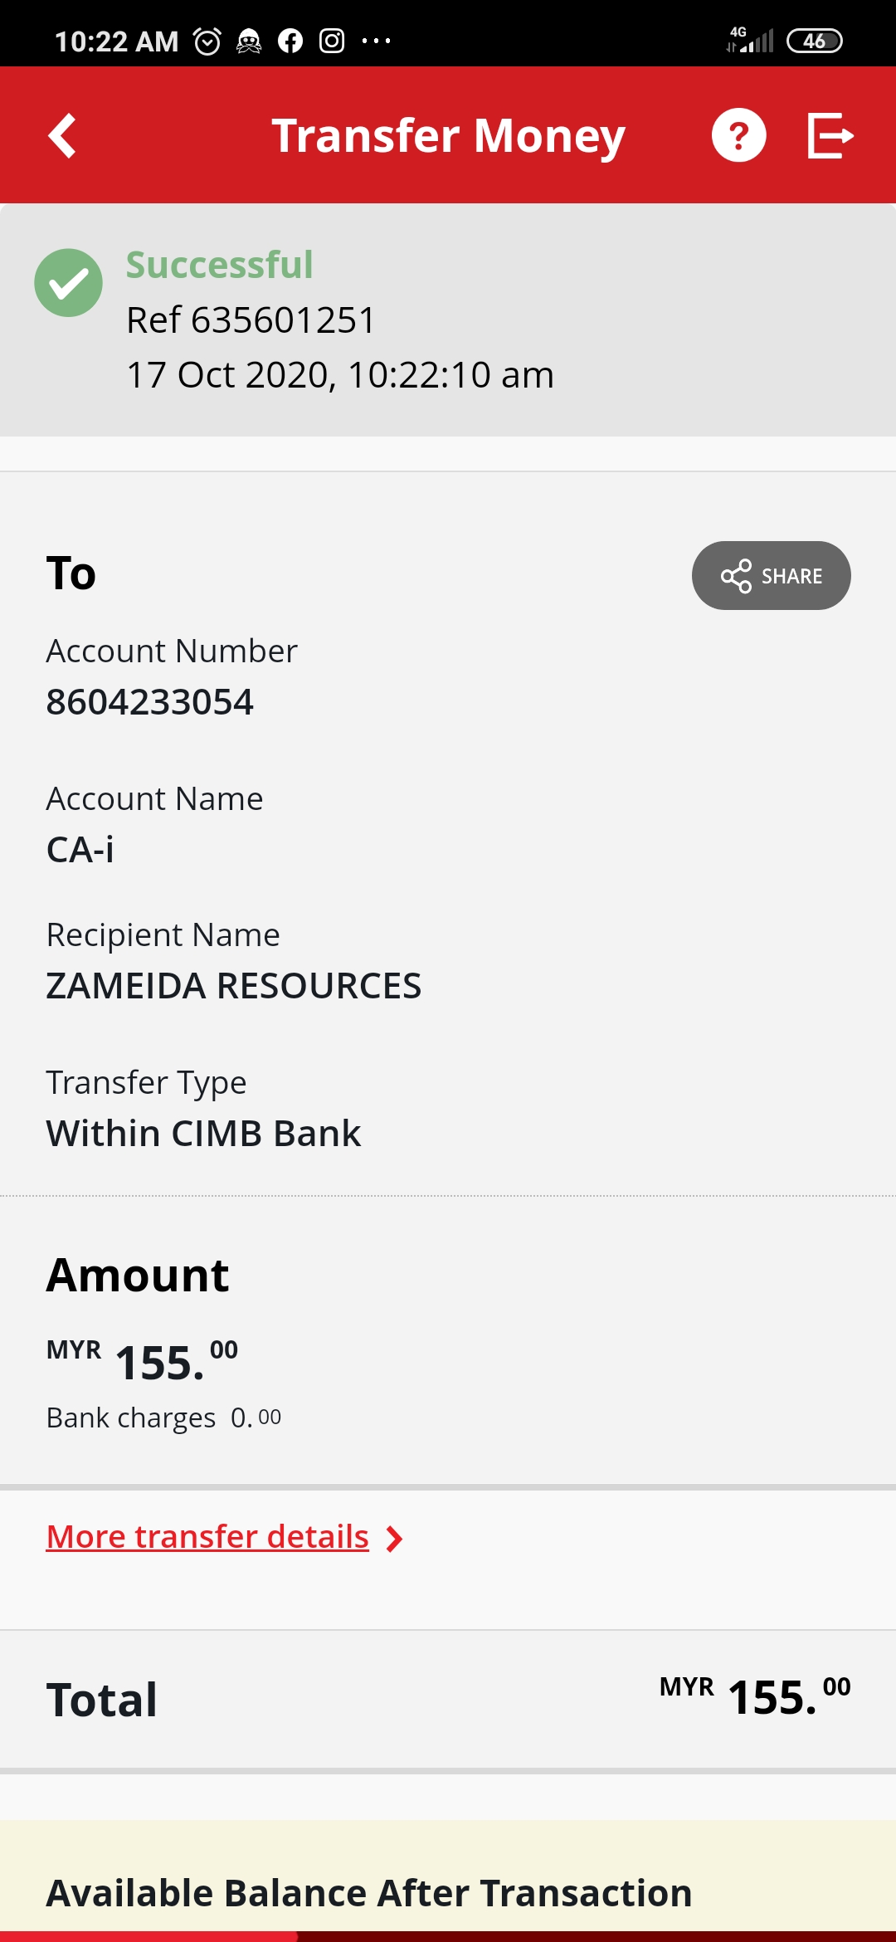Open More transfer details link

207,1537
